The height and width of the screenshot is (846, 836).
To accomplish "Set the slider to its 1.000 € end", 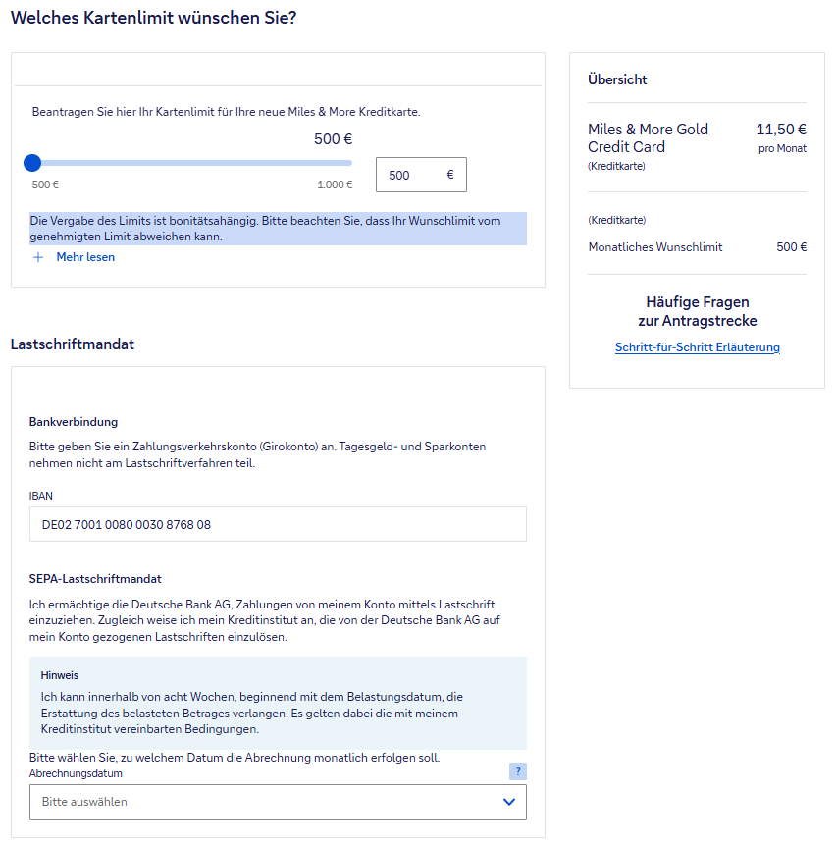I will [x=350, y=163].
